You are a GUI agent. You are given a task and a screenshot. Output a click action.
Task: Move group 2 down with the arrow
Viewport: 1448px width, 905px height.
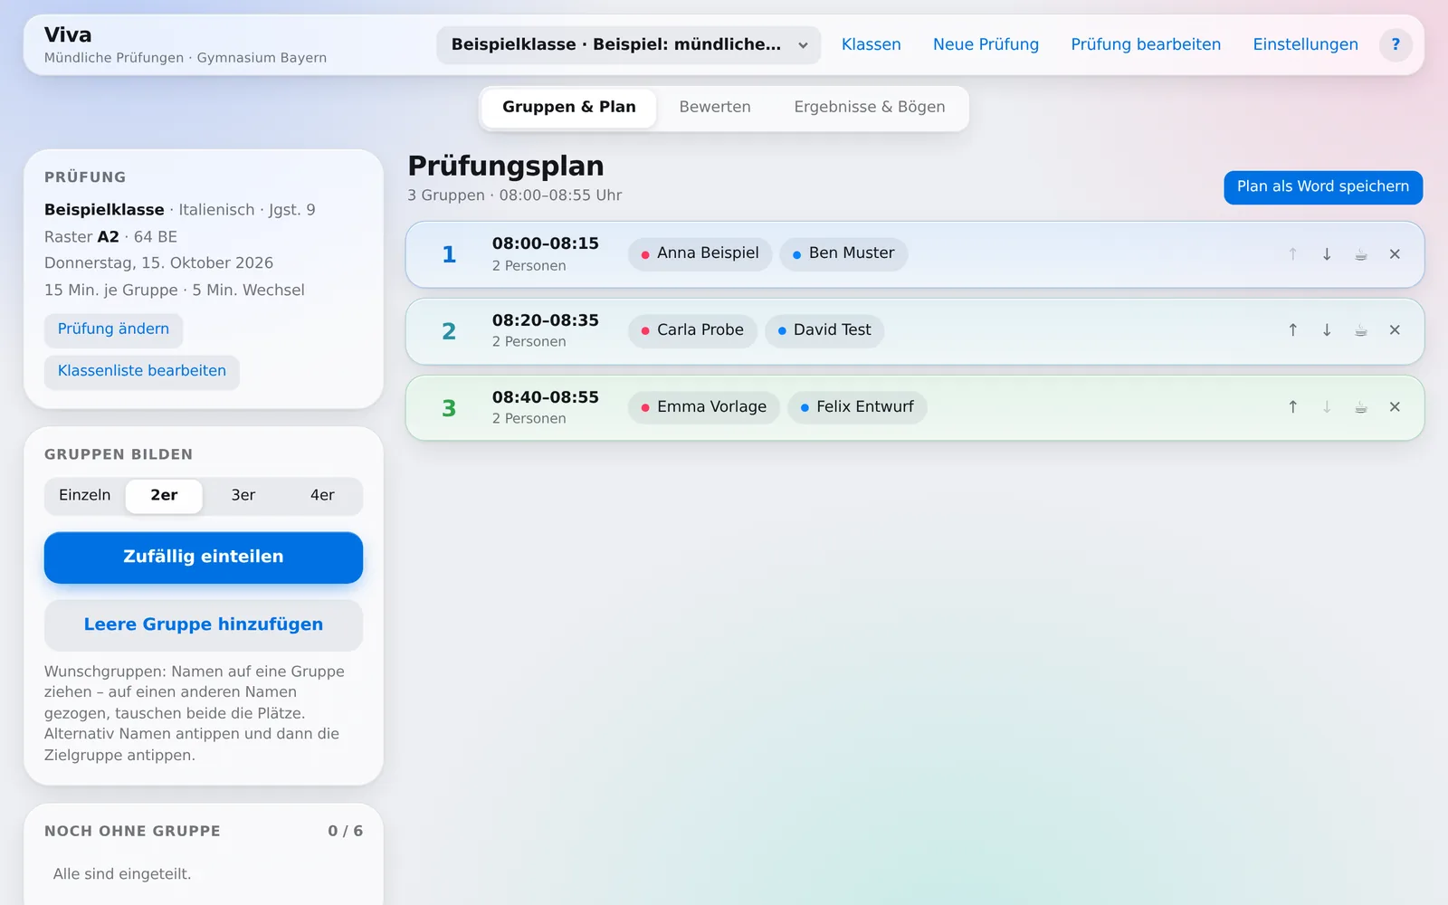1327,330
